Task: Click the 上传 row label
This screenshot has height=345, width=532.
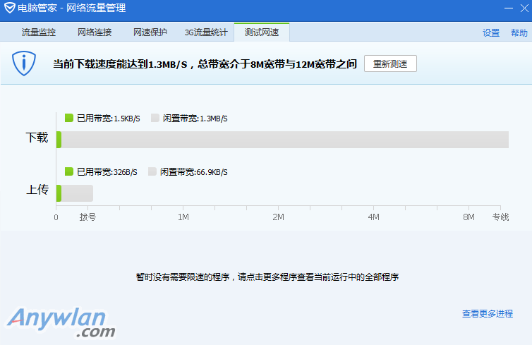Action: pos(37,190)
